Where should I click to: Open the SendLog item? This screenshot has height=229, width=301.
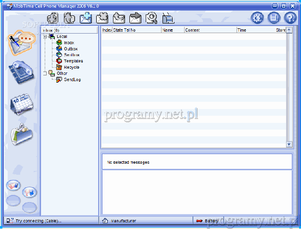coord(72,80)
